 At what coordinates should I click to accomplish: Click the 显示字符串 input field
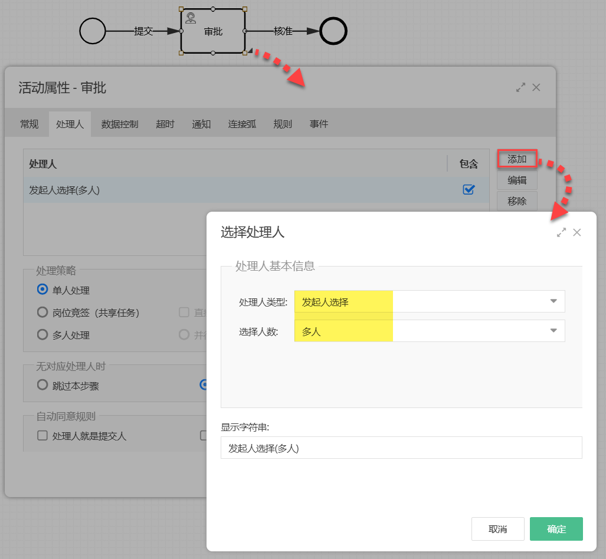[x=401, y=448]
